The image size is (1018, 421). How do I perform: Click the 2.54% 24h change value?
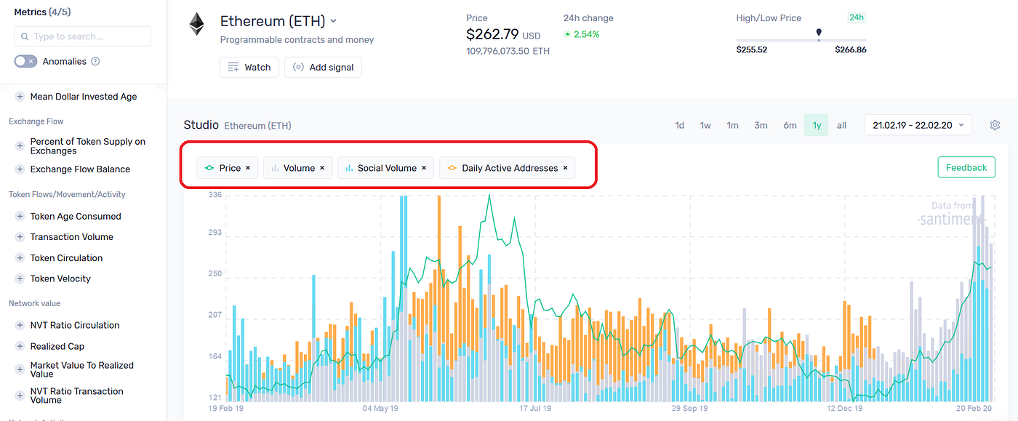(586, 34)
